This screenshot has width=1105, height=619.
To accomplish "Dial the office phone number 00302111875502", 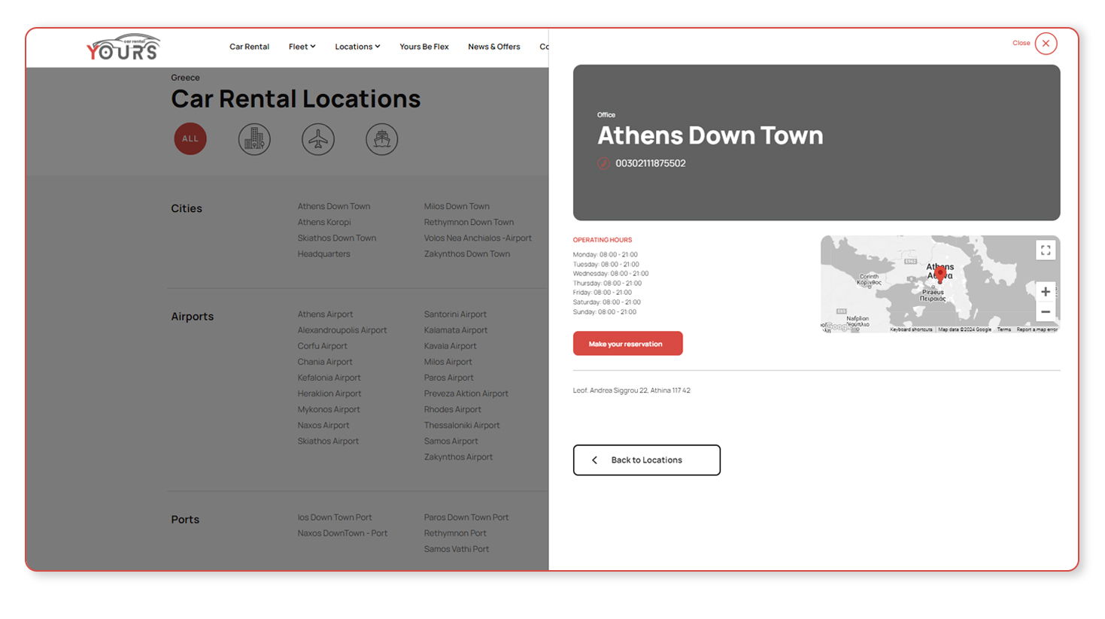I will (650, 163).
